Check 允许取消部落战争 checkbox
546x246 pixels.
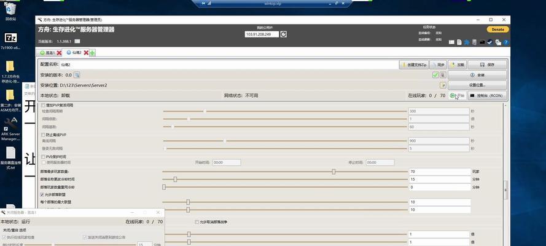coord(197,222)
